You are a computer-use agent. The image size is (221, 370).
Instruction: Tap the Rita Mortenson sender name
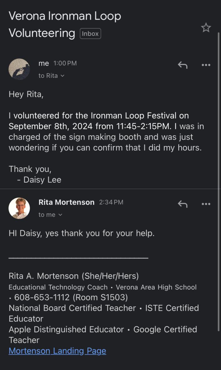[x=66, y=202]
